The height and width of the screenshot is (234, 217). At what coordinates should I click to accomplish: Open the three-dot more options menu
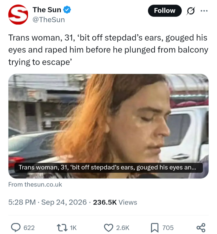[204, 11]
